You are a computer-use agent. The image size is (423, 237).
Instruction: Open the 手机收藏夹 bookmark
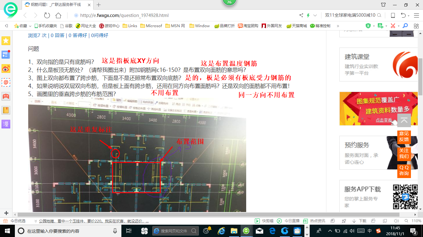coord(46,26)
